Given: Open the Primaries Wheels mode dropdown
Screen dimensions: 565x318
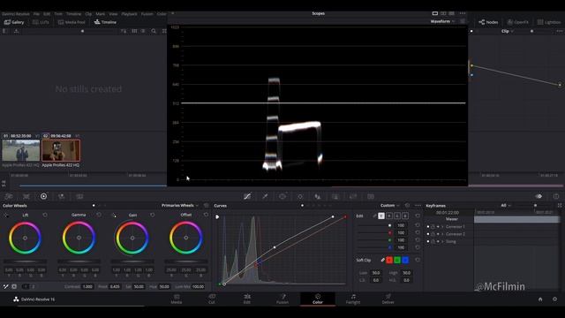Looking at the screenshot, I should [x=180, y=206].
